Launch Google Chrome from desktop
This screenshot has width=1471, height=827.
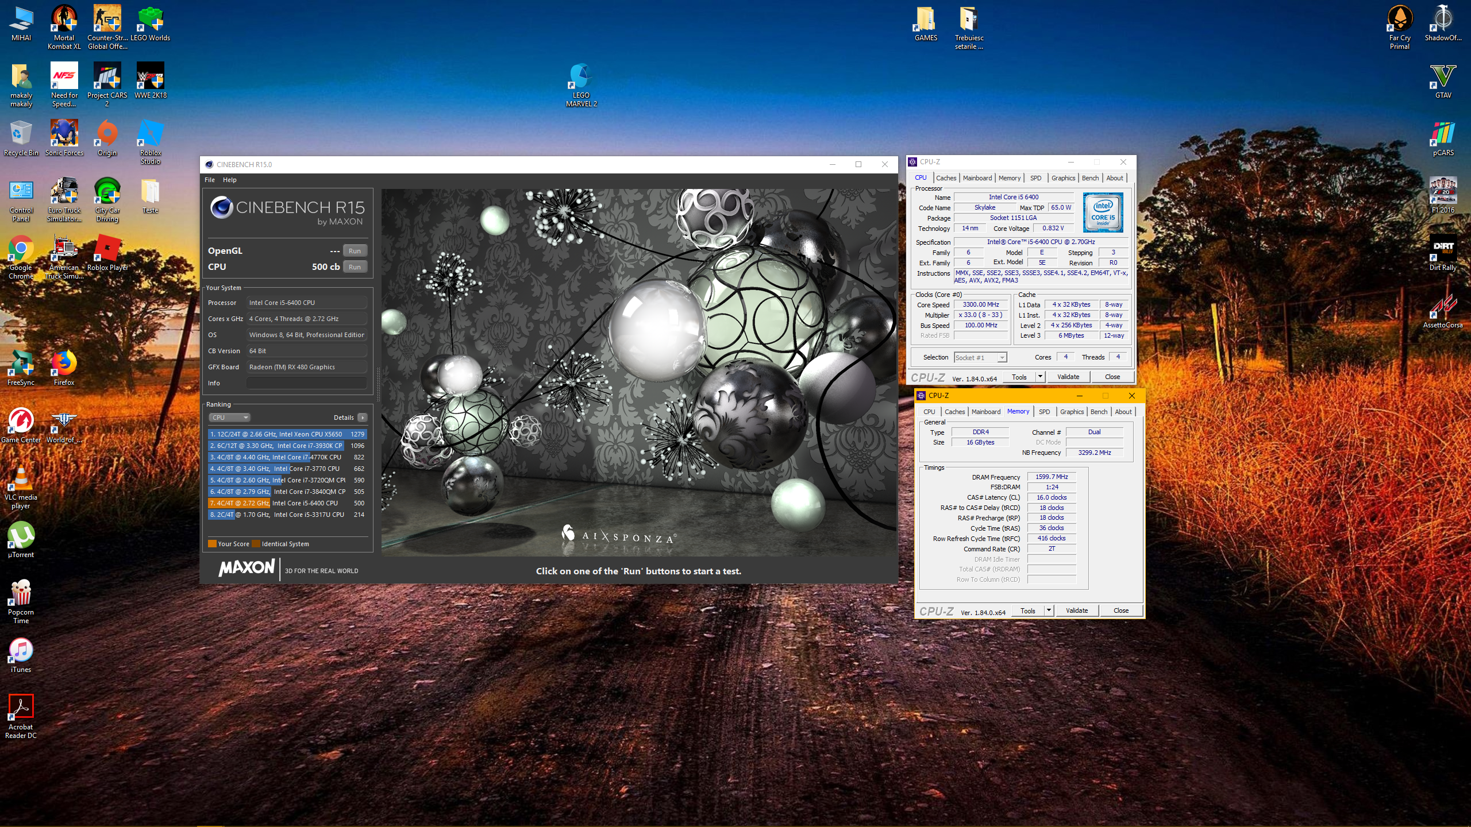[21, 257]
